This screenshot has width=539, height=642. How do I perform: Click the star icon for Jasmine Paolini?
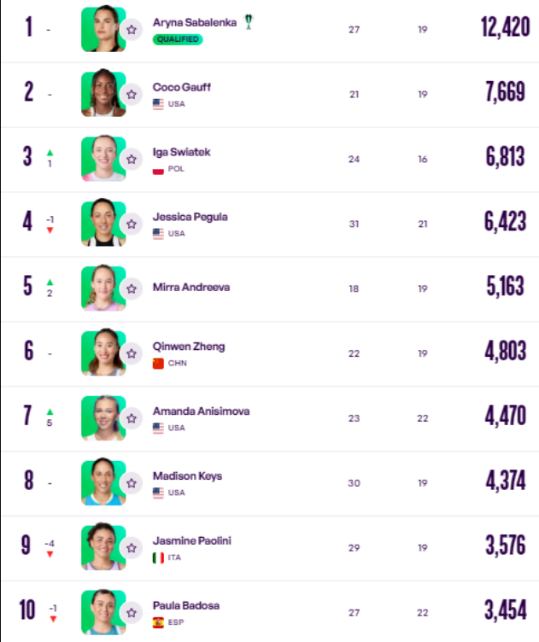(x=131, y=548)
